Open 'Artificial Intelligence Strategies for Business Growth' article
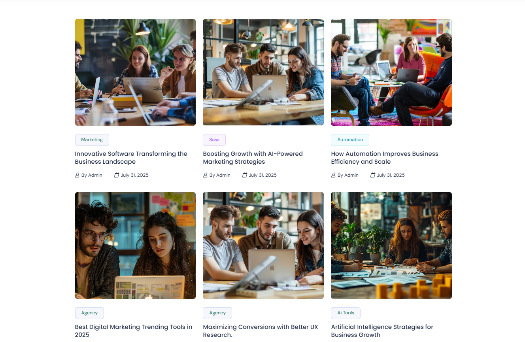This screenshot has width=525, height=342. click(x=382, y=331)
